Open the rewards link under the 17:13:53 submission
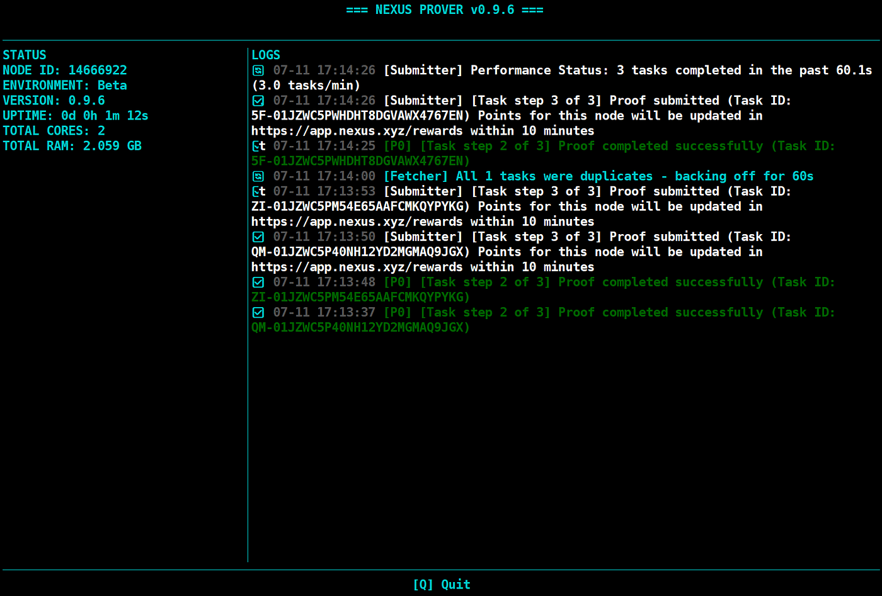882x596 pixels. [x=357, y=222]
